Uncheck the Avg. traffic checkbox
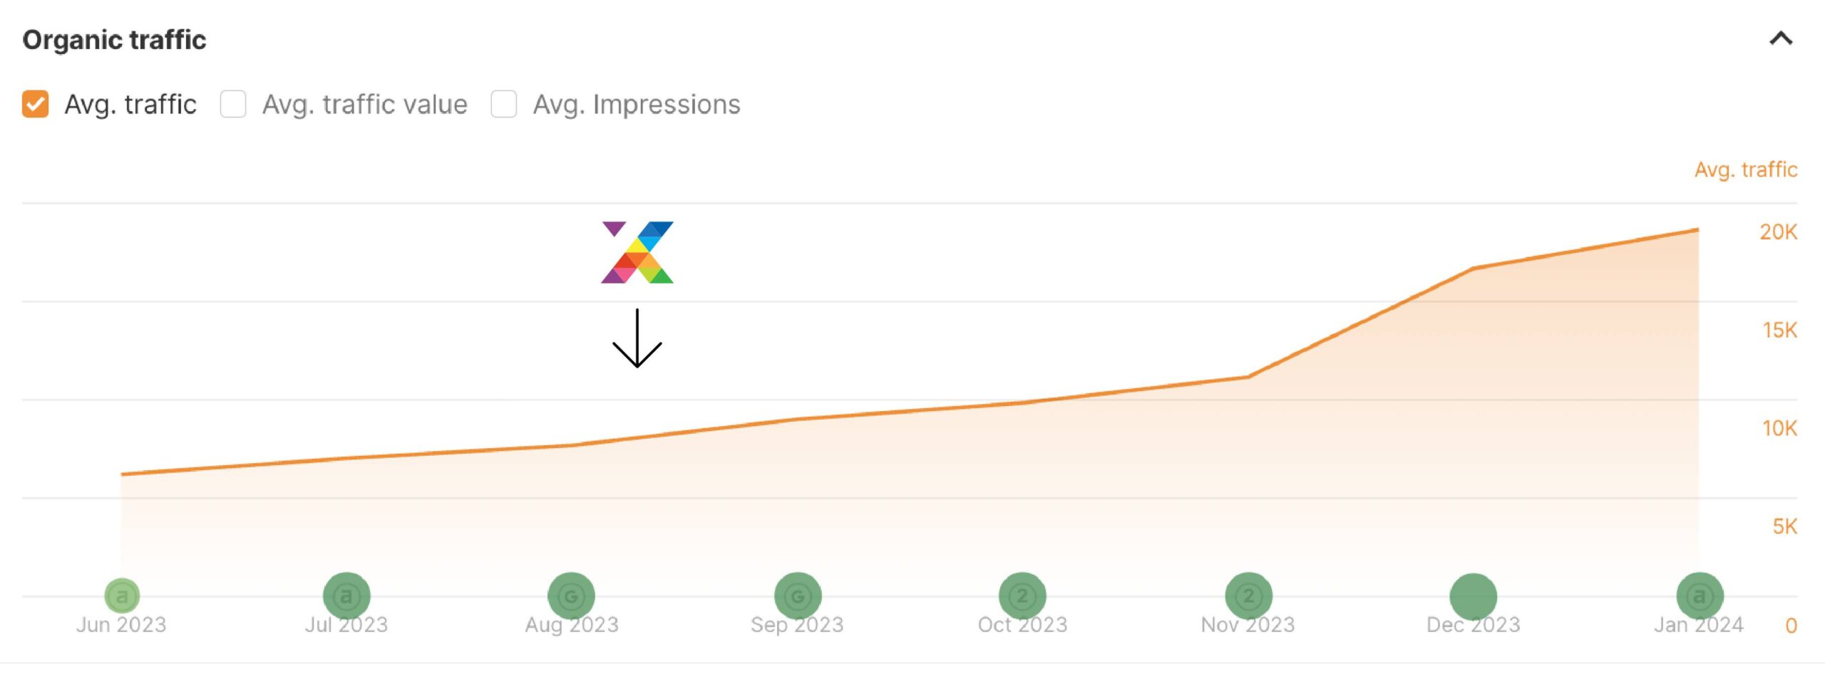 pos(35,104)
